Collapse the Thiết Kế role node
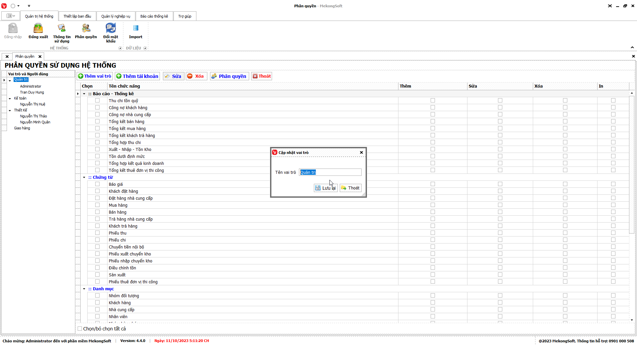The width and height of the screenshot is (637, 345). click(x=10, y=110)
